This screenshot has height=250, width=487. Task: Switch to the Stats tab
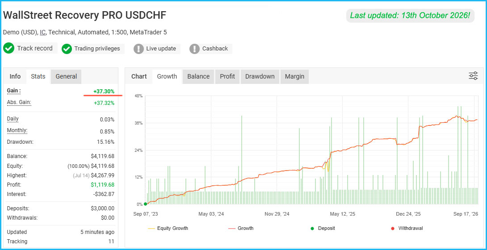38,76
